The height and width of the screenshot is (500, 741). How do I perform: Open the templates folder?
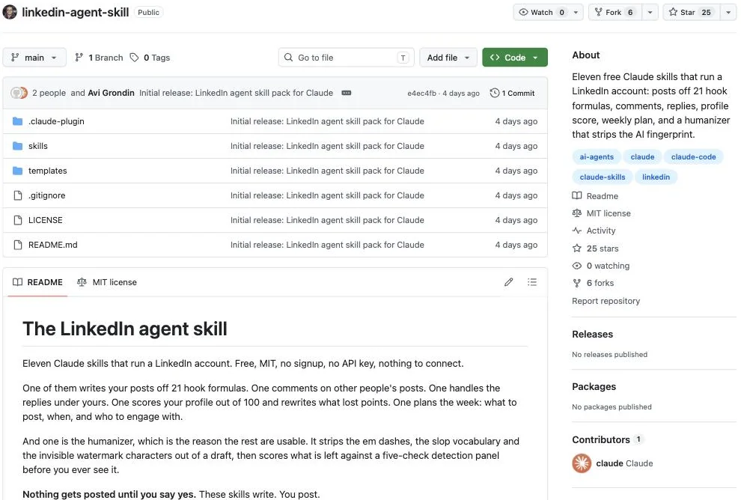tap(48, 171)
